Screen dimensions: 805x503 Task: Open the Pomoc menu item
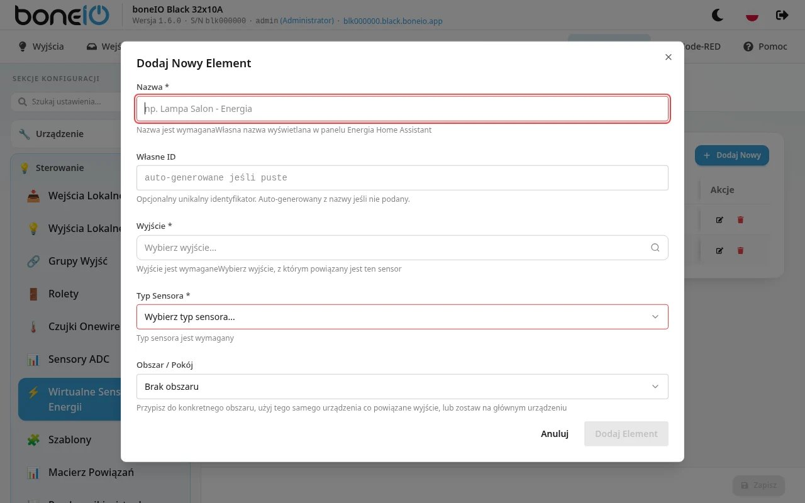click(765, 47)
